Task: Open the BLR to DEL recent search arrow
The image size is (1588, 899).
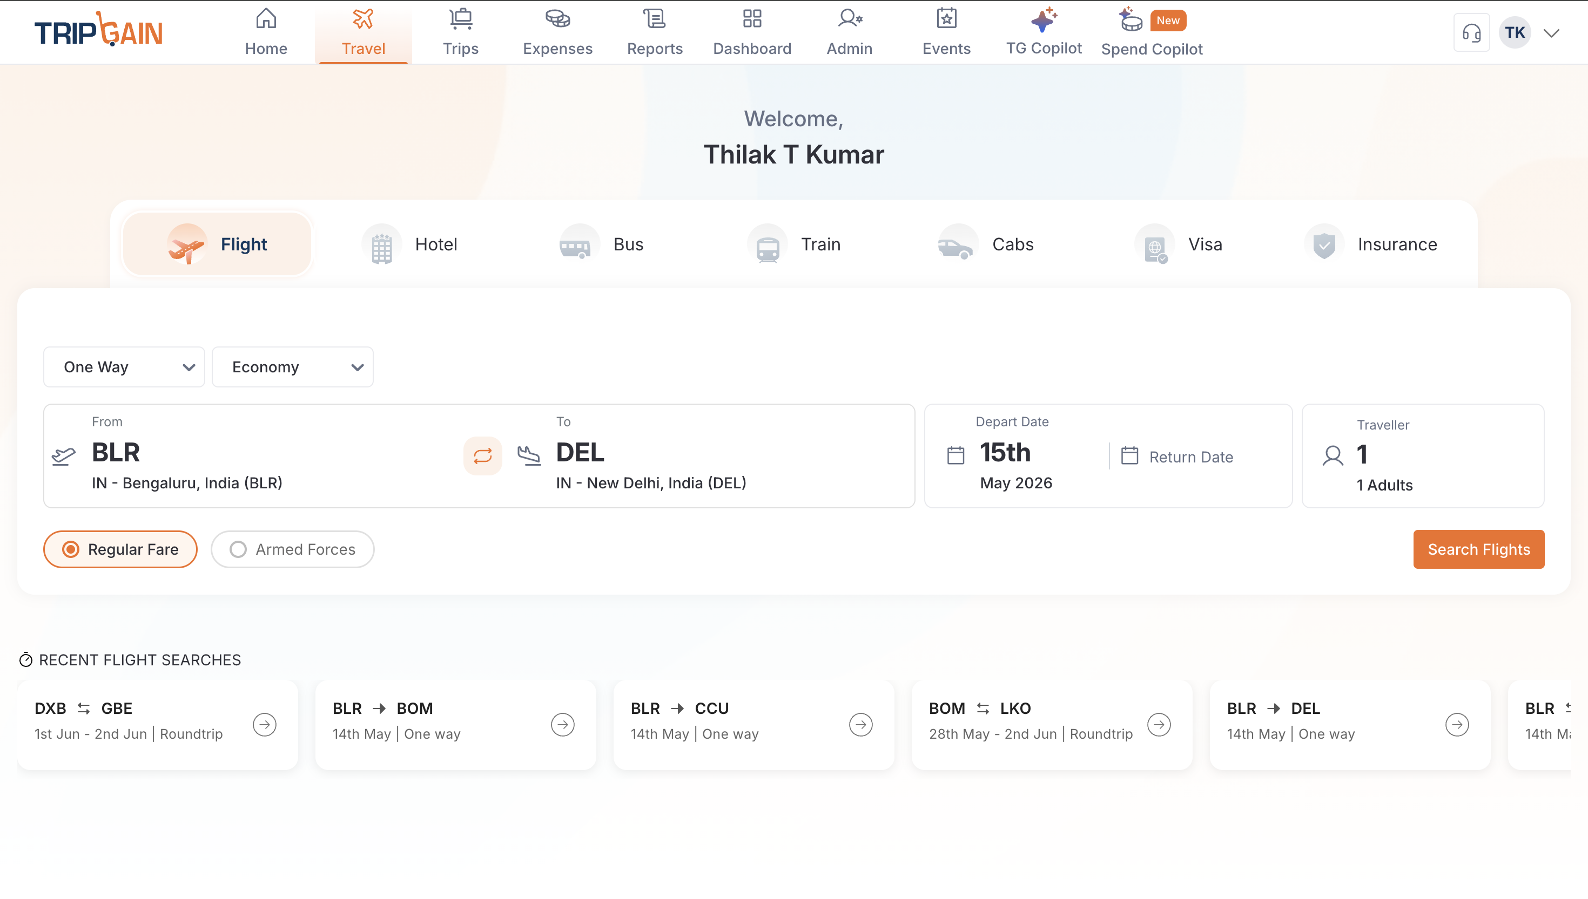Action: (x=1457, y=724)
